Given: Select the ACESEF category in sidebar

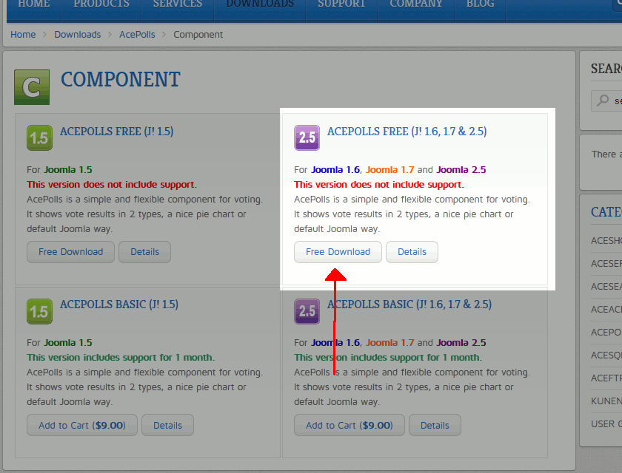Looking at the screenshot, I should [x=606, y=264].
